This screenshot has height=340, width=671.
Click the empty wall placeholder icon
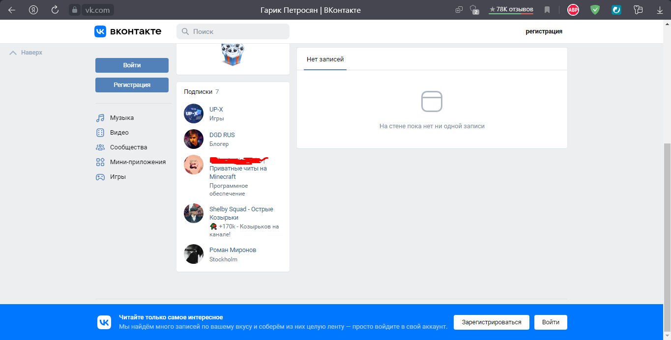[x=432, y=101]
